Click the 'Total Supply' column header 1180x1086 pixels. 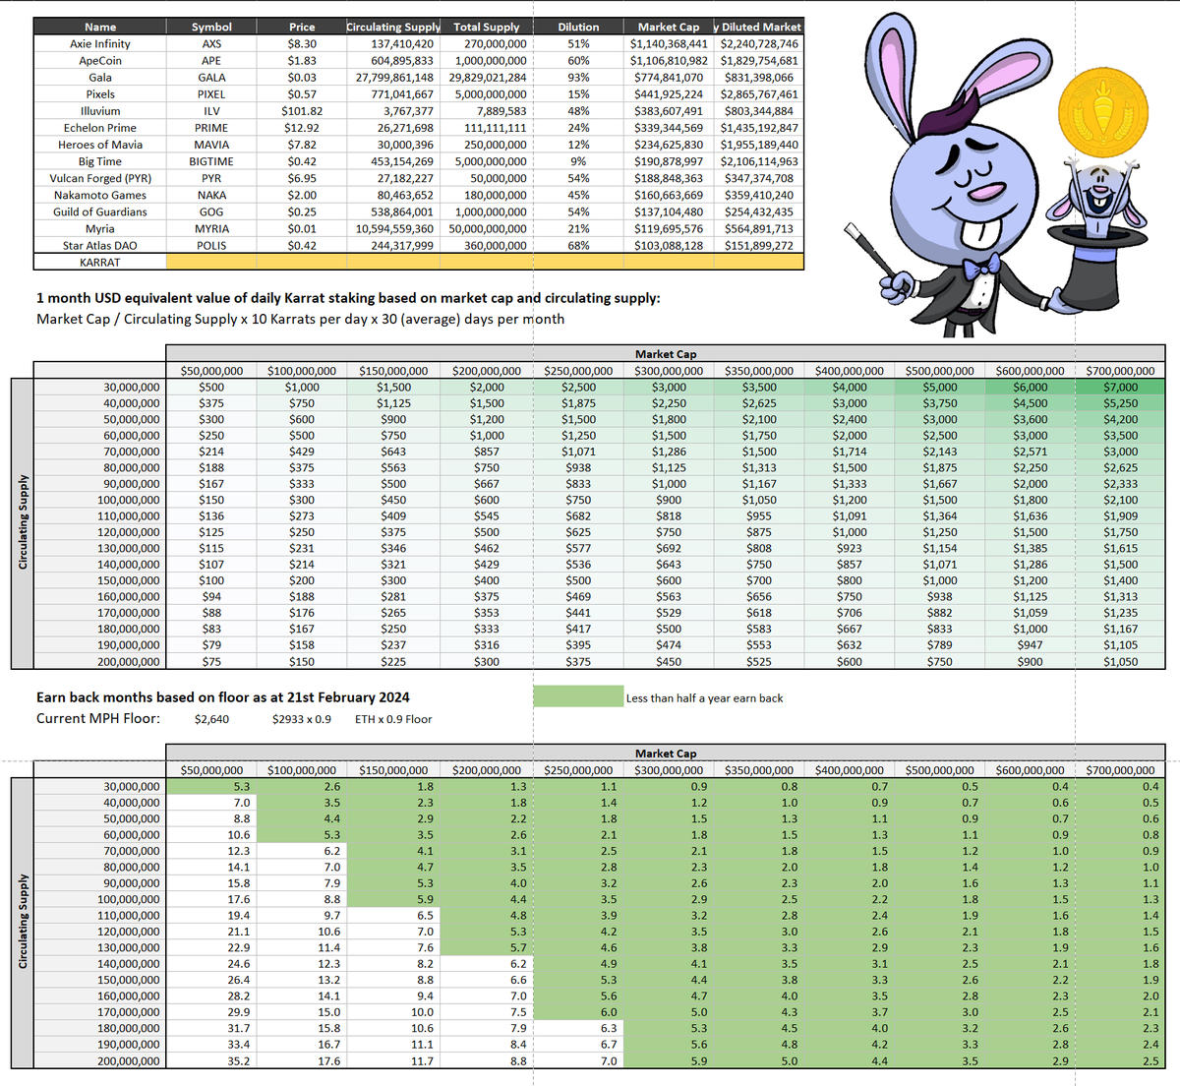point(486,27)
